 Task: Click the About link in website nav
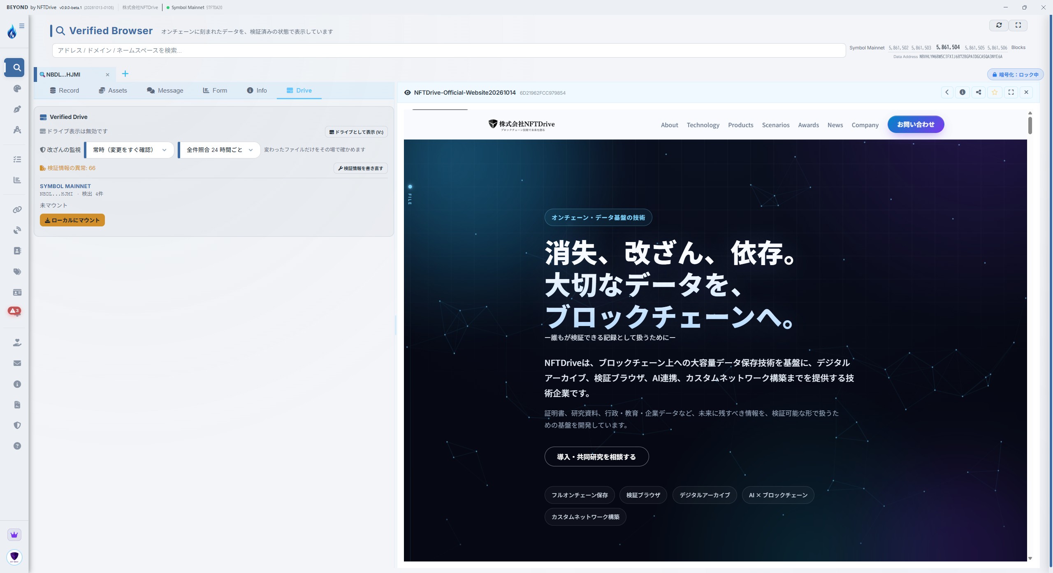(x=669, y=125)
